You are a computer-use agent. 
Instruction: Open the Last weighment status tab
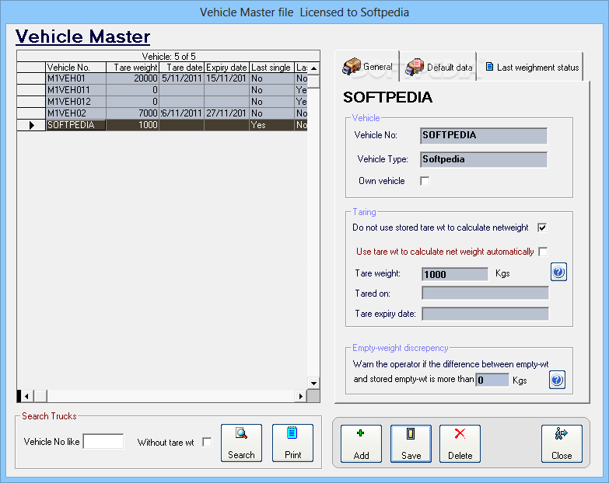pyautogui.click(x=532, y=67)
